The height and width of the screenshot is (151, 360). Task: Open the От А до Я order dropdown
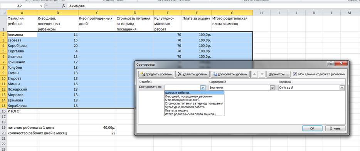342,88
